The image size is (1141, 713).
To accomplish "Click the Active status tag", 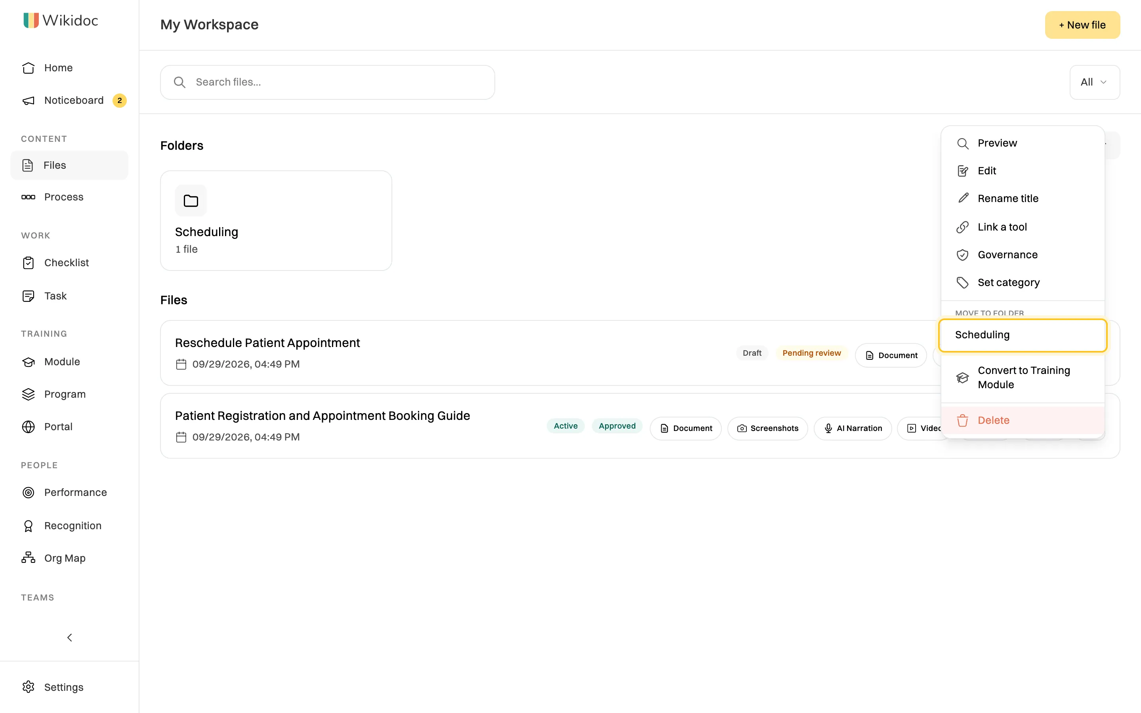I will (x=565, y=426).
